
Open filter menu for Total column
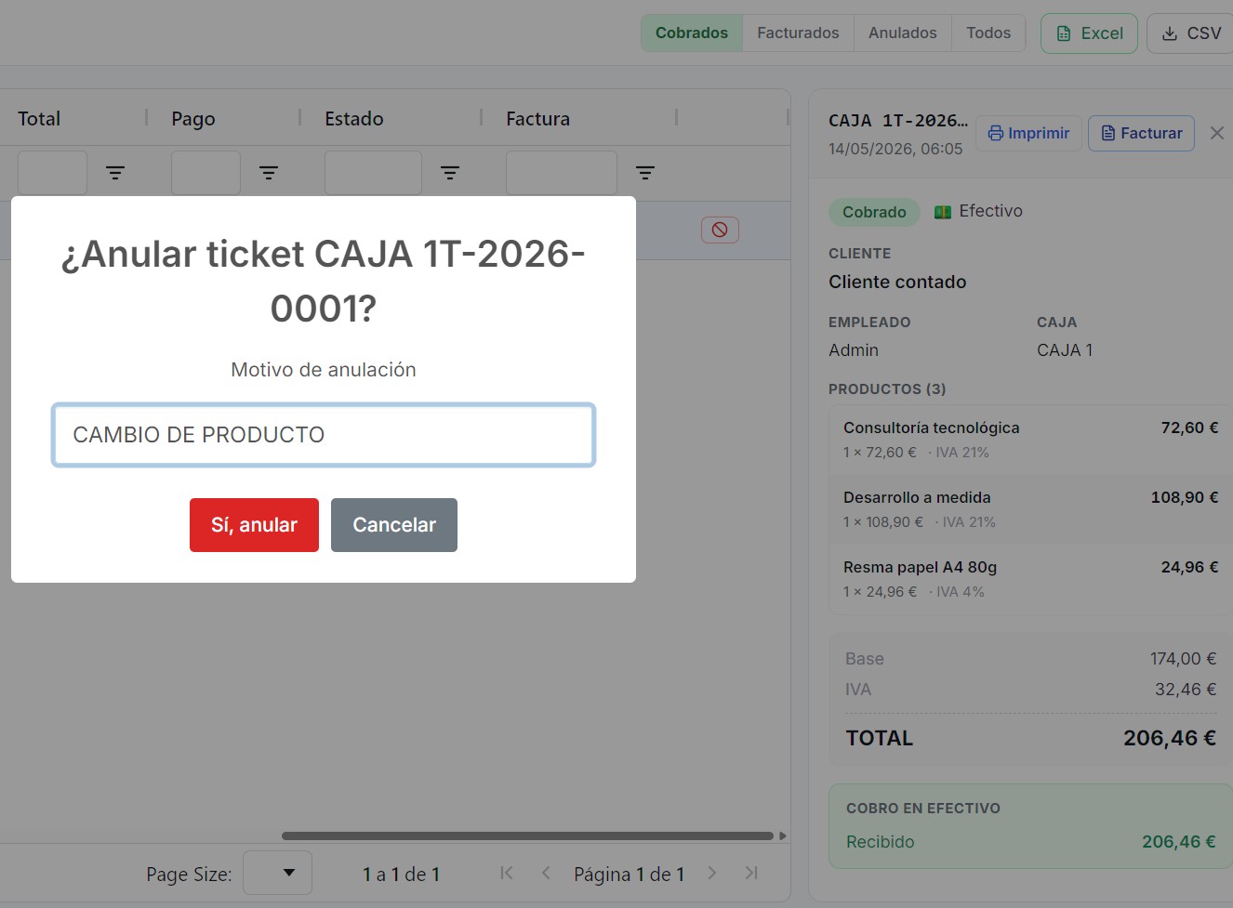click(115, 173)
